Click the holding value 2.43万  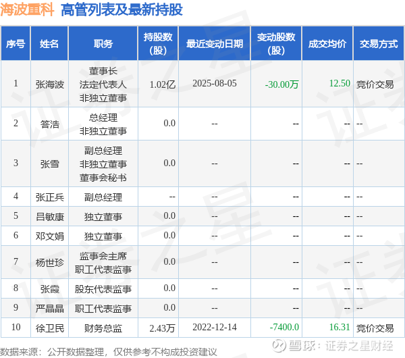point(163,328)
